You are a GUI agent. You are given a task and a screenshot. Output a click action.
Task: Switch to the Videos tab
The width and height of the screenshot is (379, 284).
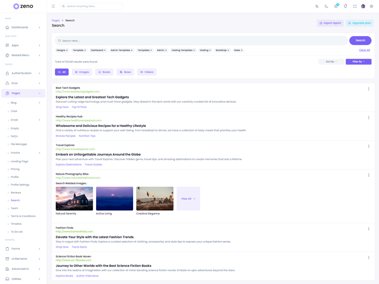[x=146, y=72]
